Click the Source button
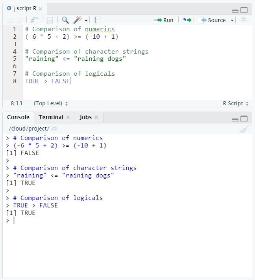Image resolution: width=255 pixels, height=280 pixels. tap(213, 20)
